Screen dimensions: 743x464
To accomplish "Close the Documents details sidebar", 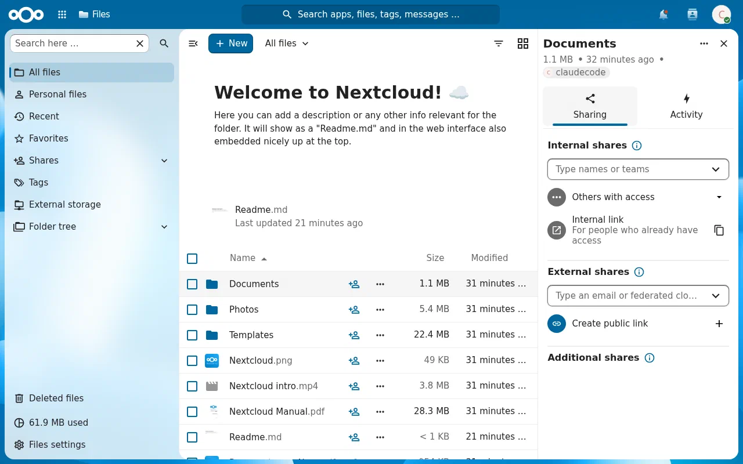I will click(724, 43).
